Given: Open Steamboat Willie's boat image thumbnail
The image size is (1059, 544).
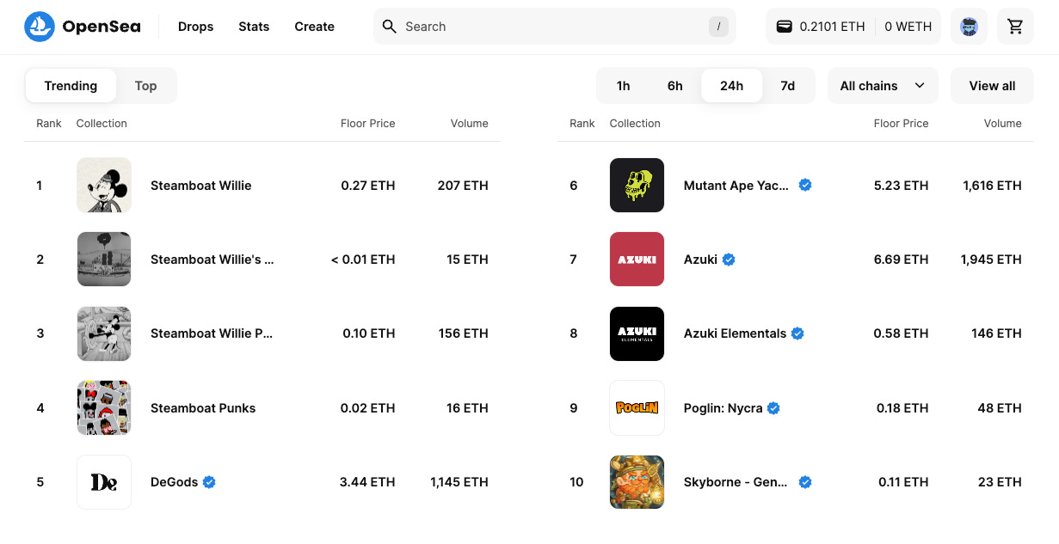Looking at the screenshot, I should (x=104, y=260).
